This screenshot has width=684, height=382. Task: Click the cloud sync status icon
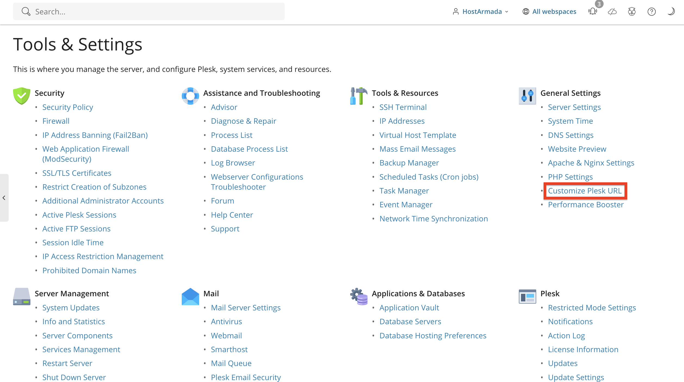tap(612, 11)
